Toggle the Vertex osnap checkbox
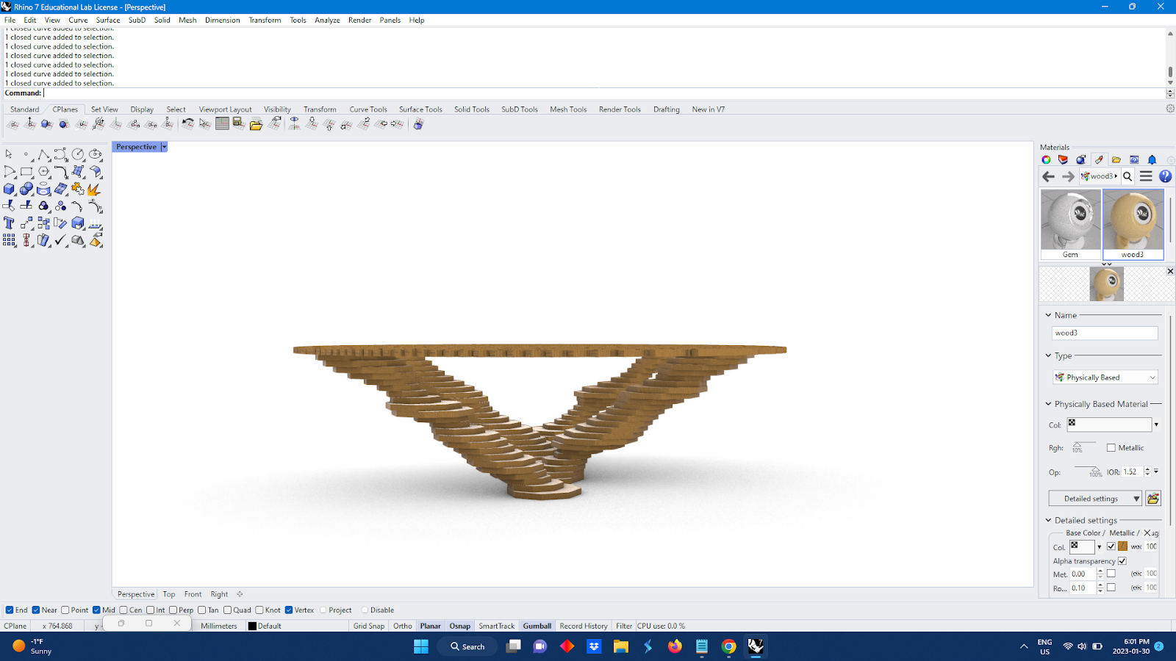Image resolution: width=1176 pixels, height=661 pixels. pyautogui.click(x=289, y=610)
